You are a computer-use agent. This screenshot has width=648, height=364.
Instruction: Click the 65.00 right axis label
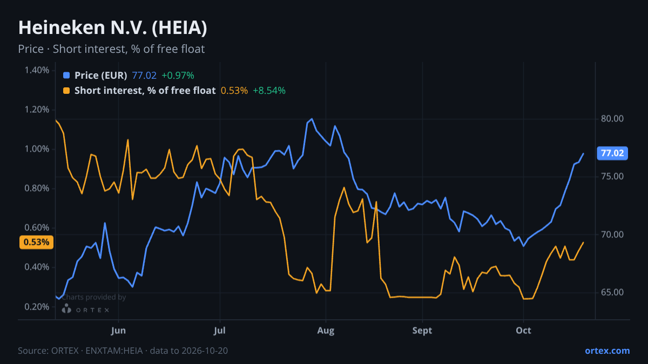612,292
